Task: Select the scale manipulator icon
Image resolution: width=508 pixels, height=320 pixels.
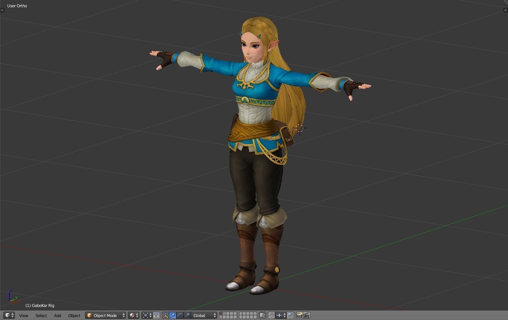Action: (187, 315)
